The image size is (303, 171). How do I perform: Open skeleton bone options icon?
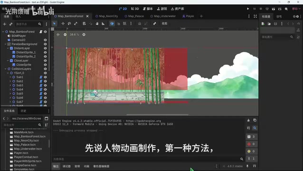coord(155,24)
